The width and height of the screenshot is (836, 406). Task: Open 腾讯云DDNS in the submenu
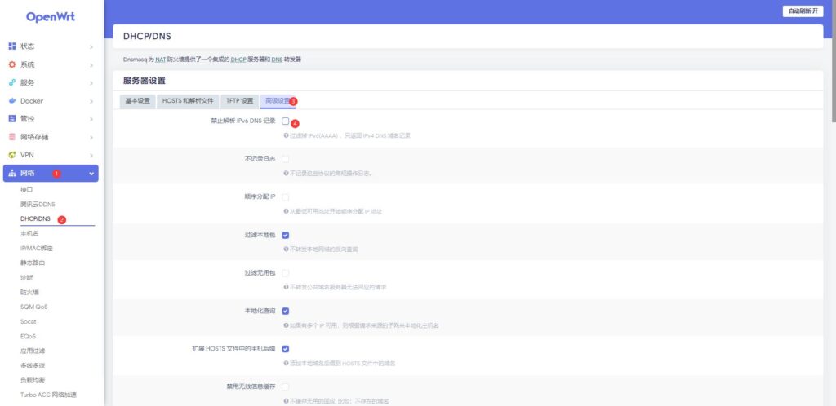(x=38, y=205)
